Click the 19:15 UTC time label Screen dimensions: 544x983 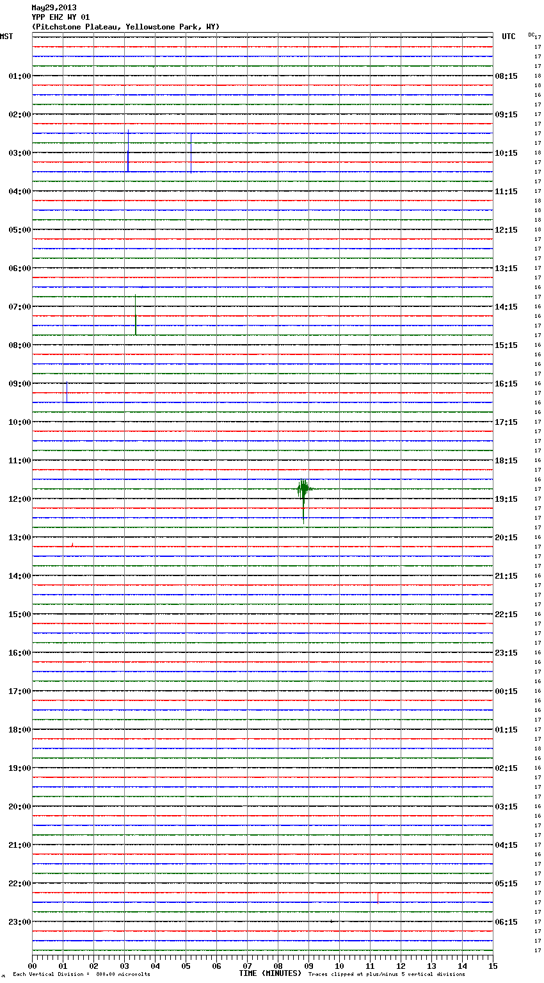[506, 499]
